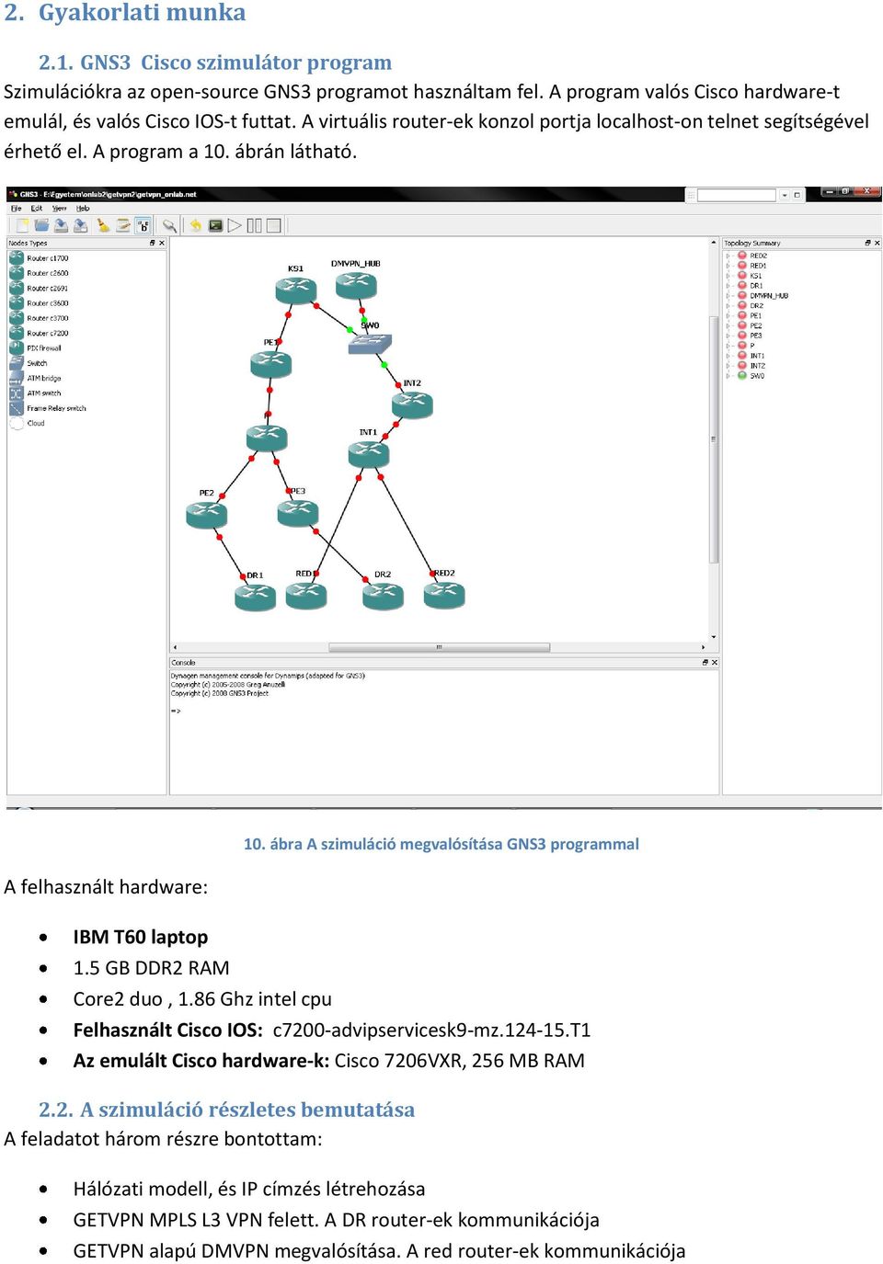Close the Topology Summary panel
Image resolution: width=883 pixels, height=1264 pixels.
pyautogui.click(x=877, y=244)
